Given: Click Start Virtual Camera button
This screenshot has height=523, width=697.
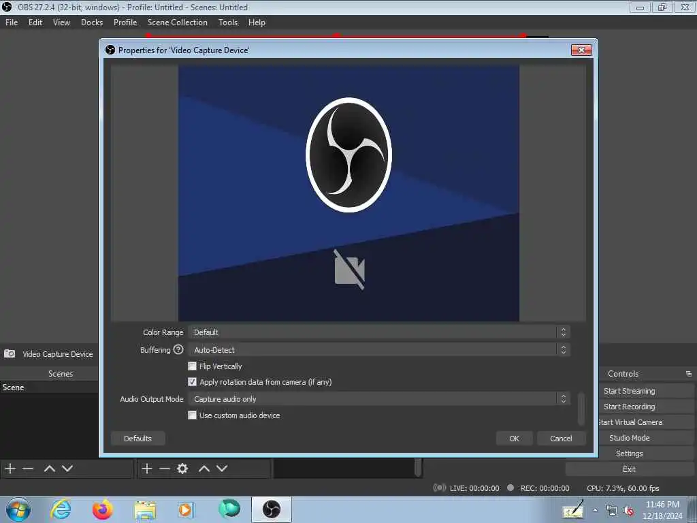Looking at the screenshot, I should pyautogui.click(x=645, y=422).
